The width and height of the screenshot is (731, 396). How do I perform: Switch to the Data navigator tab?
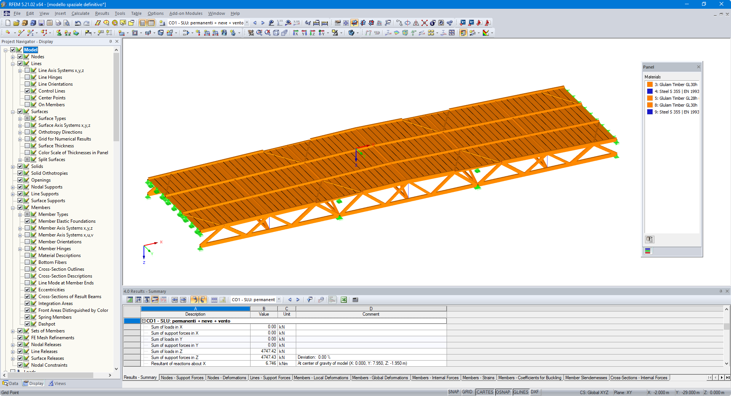10,383
